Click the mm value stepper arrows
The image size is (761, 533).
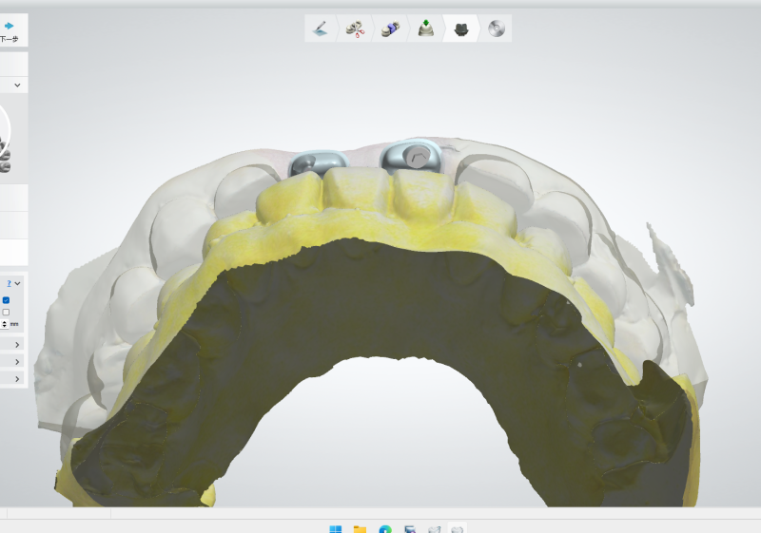pyautogui.click(x=4, y=325)
